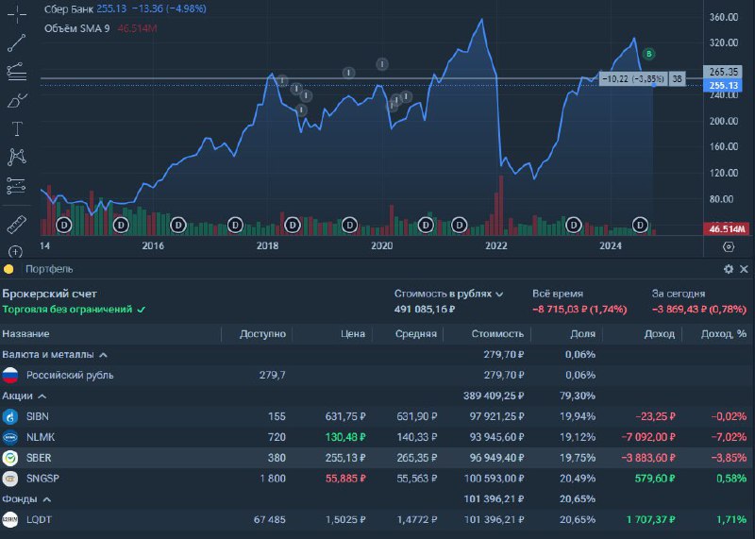
Task: Sort portfolio by Доход, % column
Action: click(724, 334)
